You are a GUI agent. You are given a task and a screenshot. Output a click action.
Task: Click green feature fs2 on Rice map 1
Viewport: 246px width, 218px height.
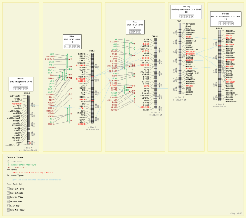pyautogui.click(x=115, y=39)
